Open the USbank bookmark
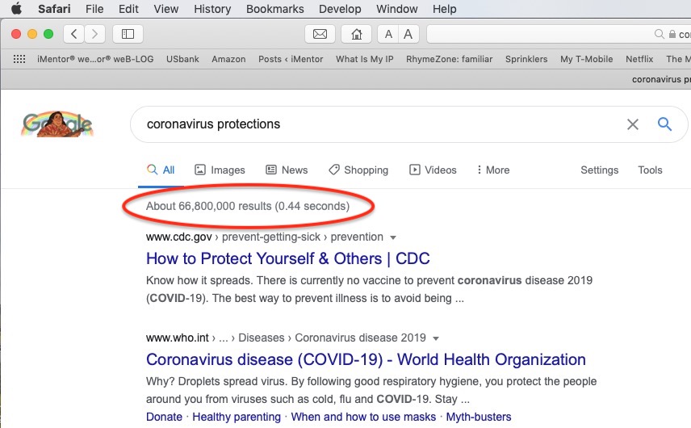 pos(182,59)
